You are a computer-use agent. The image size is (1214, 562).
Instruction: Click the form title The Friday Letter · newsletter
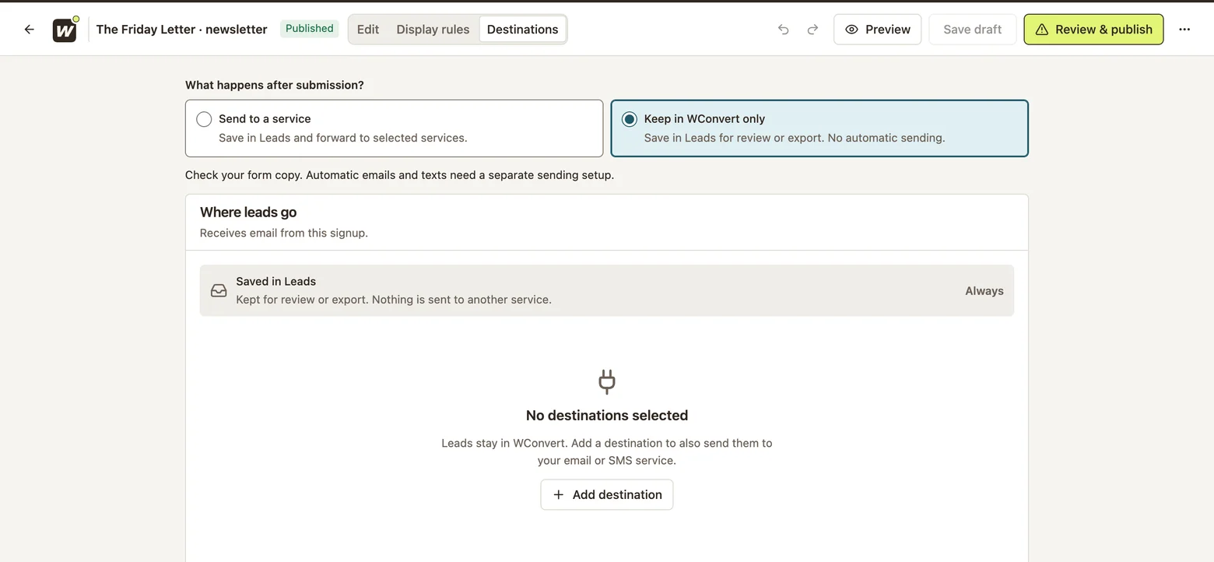181,30
